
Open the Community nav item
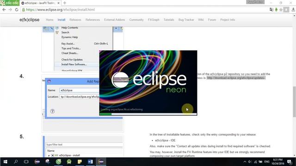(x=136, y=20)
